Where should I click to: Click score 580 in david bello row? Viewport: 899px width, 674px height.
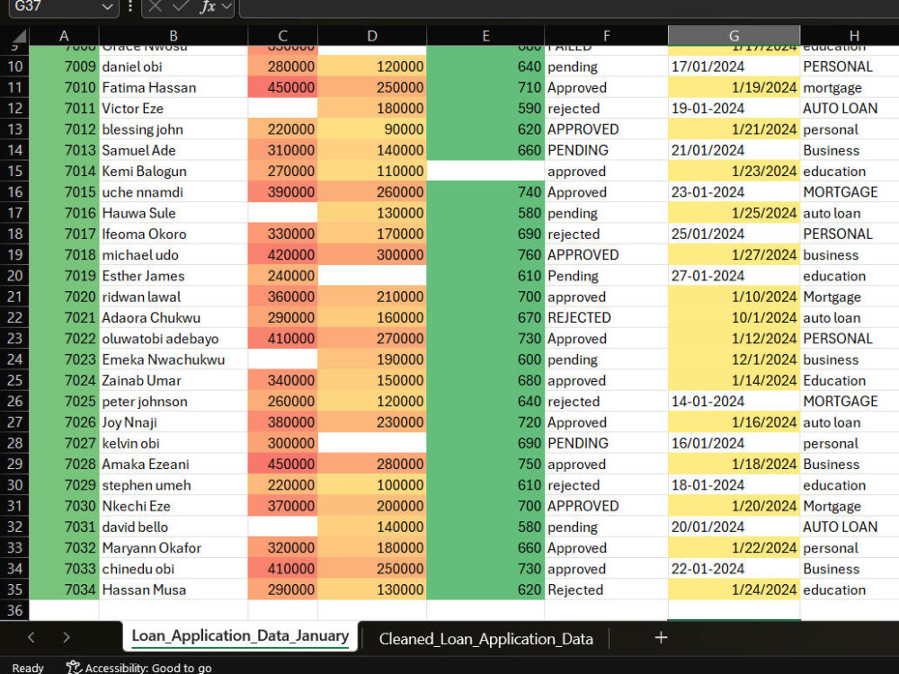(x=485, y=527)
